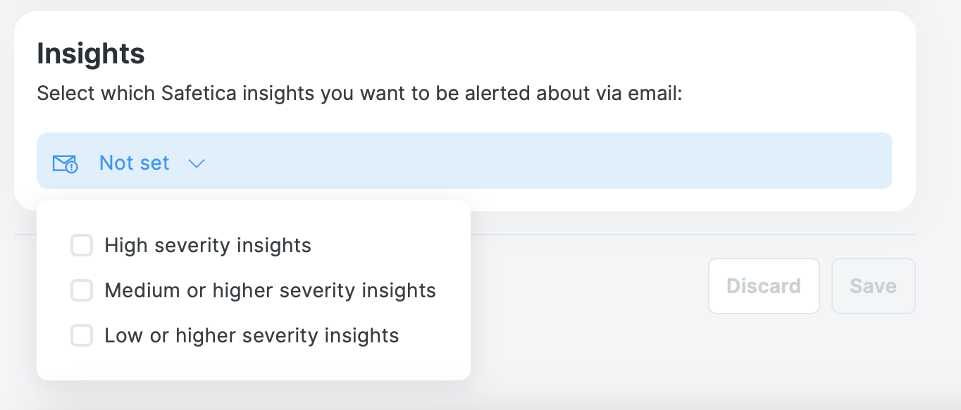The width and height of the screenshot is (961, 410).
Task: Pick the Low or higher severity insights text
Action: [252, 335]
